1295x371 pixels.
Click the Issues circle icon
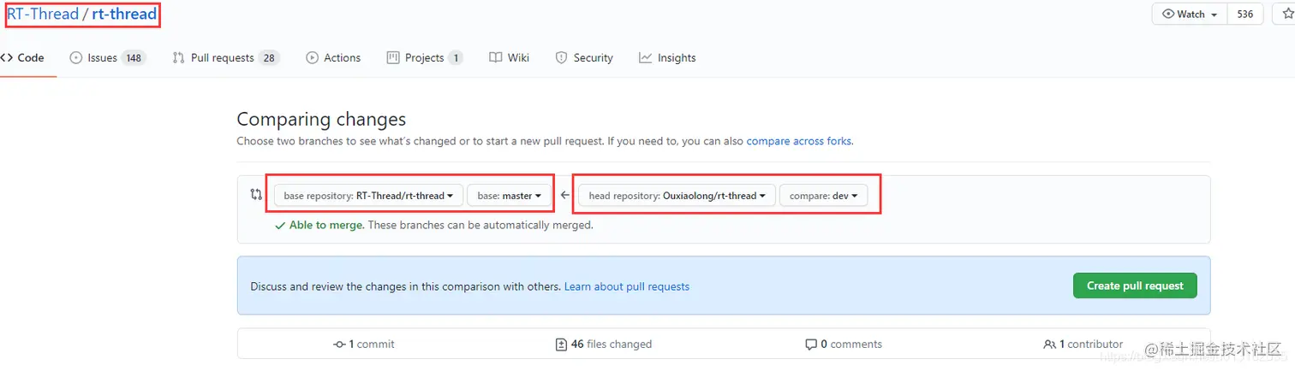(75, 57)
